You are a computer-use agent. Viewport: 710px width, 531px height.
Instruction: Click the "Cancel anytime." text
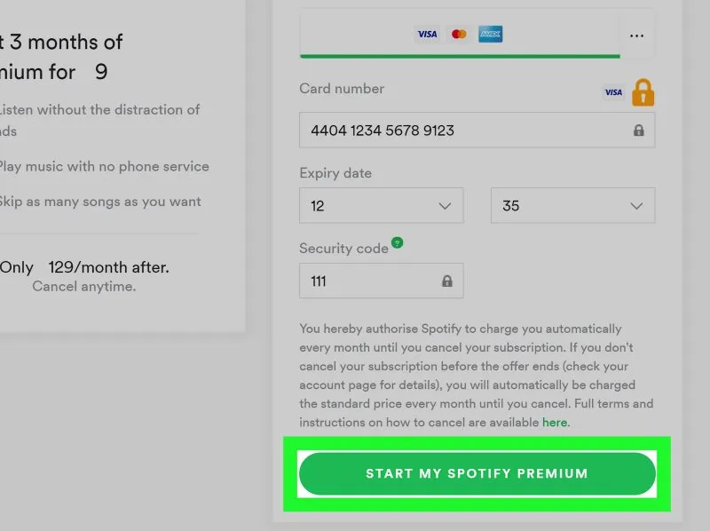[x=83, y=287]
